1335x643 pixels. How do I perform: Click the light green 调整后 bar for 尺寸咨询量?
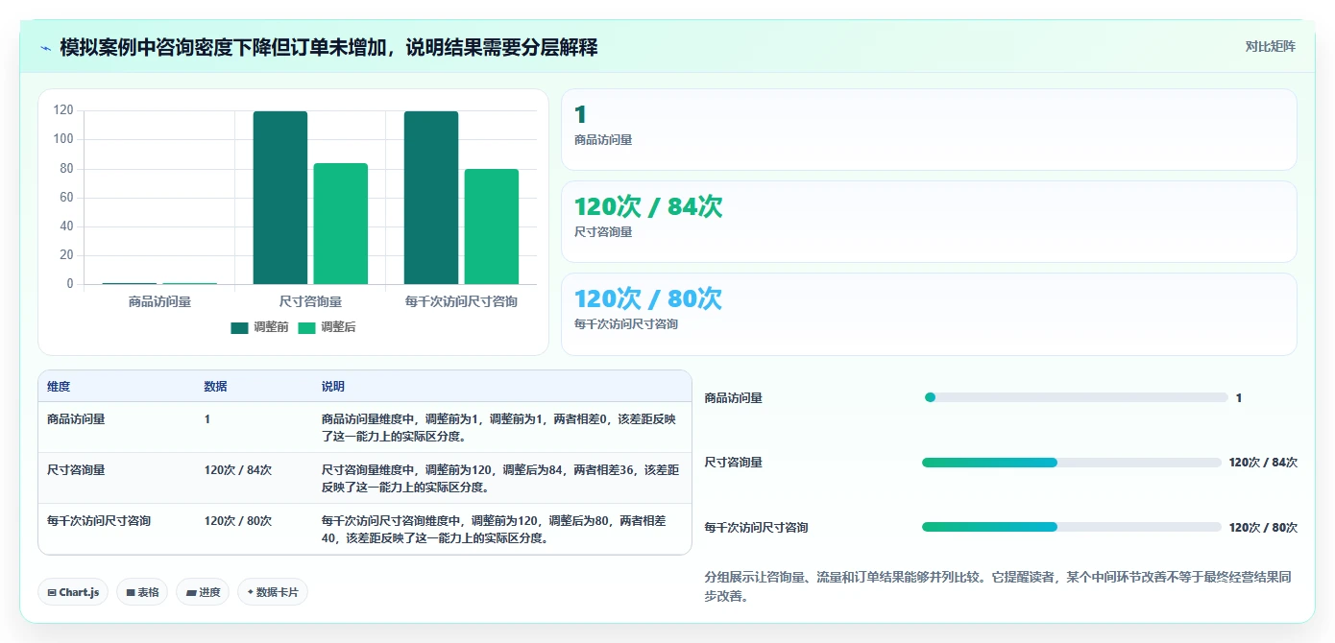tap(341, 224)
